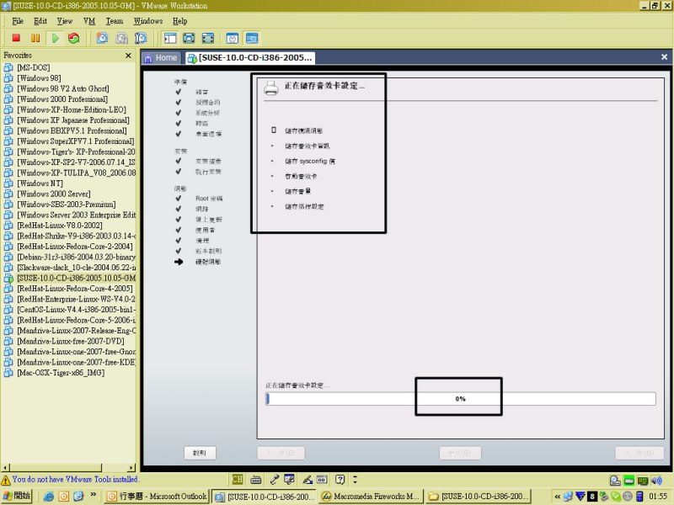Open the VM menu
Viewport: 674px width, 505px height.
89,21
